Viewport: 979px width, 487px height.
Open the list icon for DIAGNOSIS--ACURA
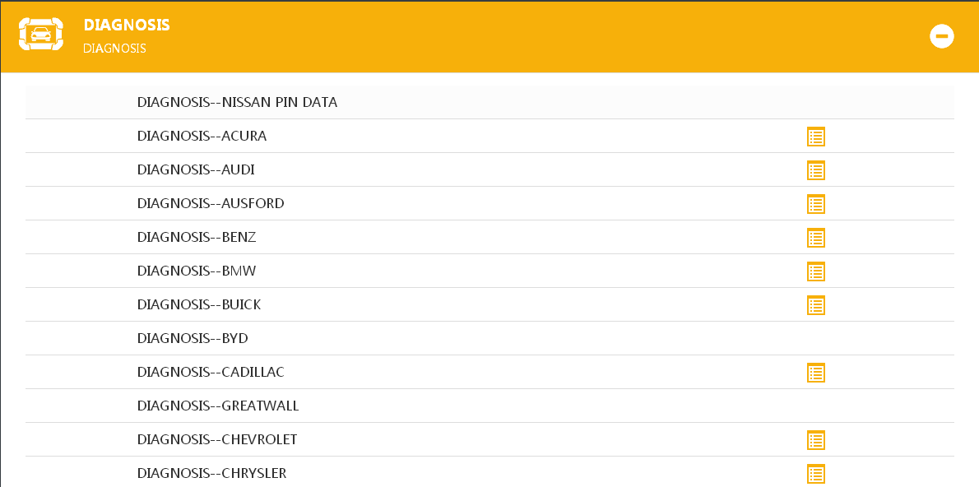(x=815, y=137)
